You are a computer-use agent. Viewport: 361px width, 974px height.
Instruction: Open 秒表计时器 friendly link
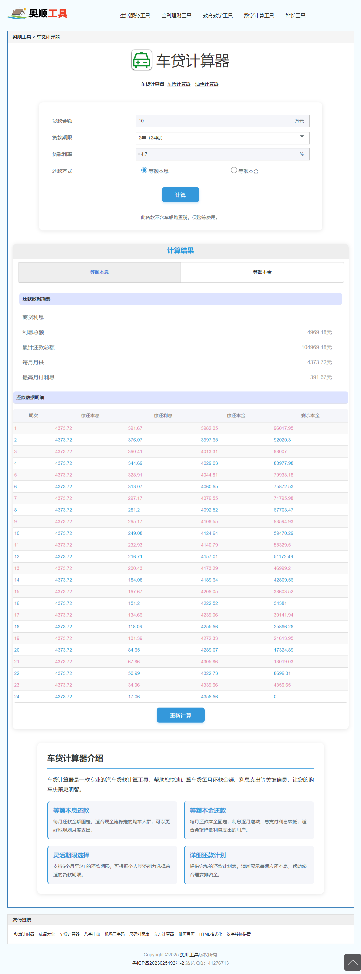[24, 934]
